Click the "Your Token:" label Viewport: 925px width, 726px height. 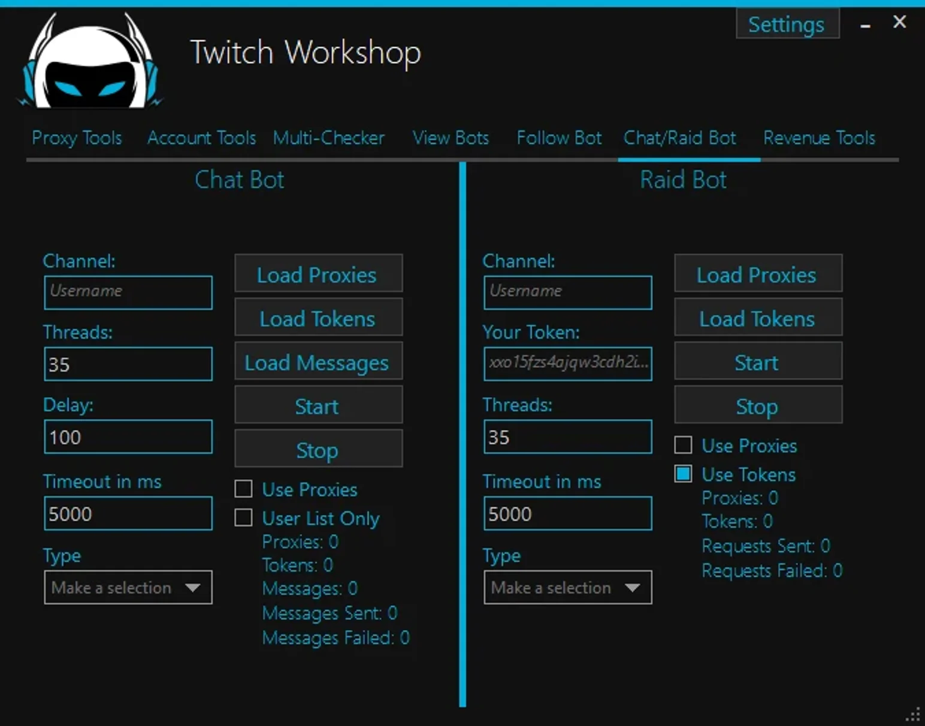(x=531, y=332)
